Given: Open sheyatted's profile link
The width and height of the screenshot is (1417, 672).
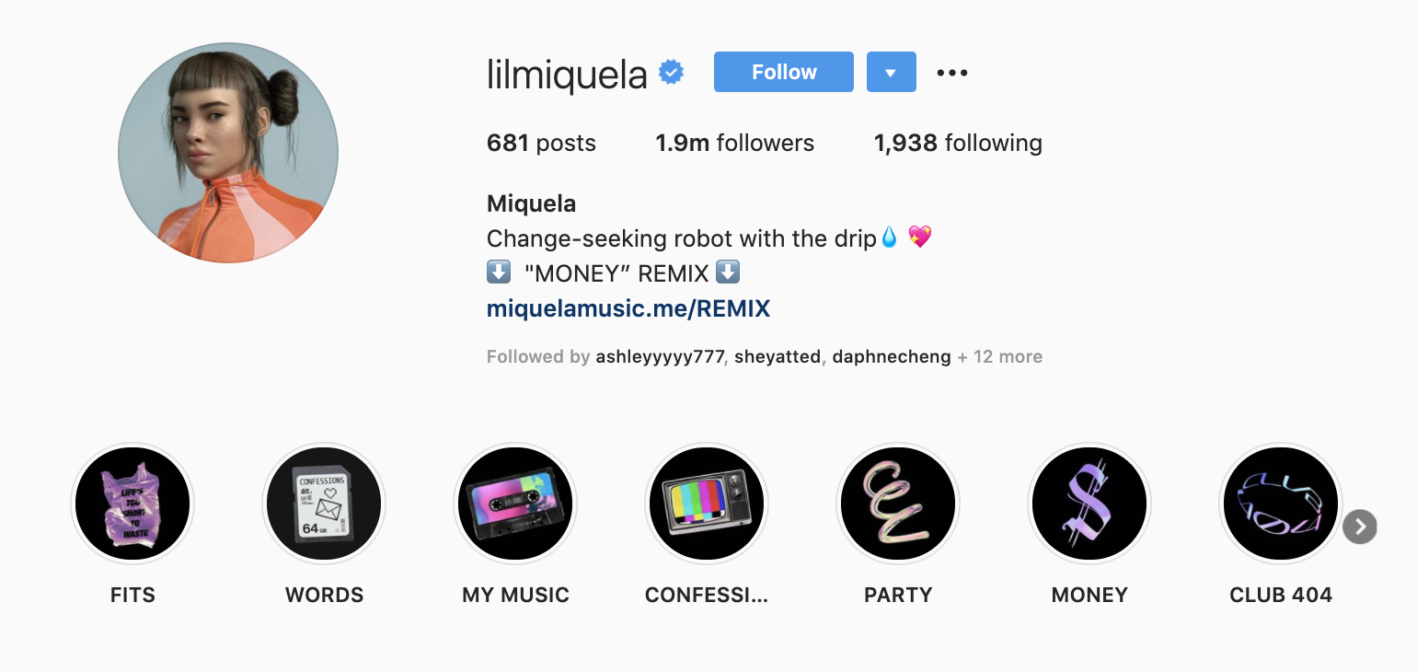Looking at the screenshot, I should point(777,357).
